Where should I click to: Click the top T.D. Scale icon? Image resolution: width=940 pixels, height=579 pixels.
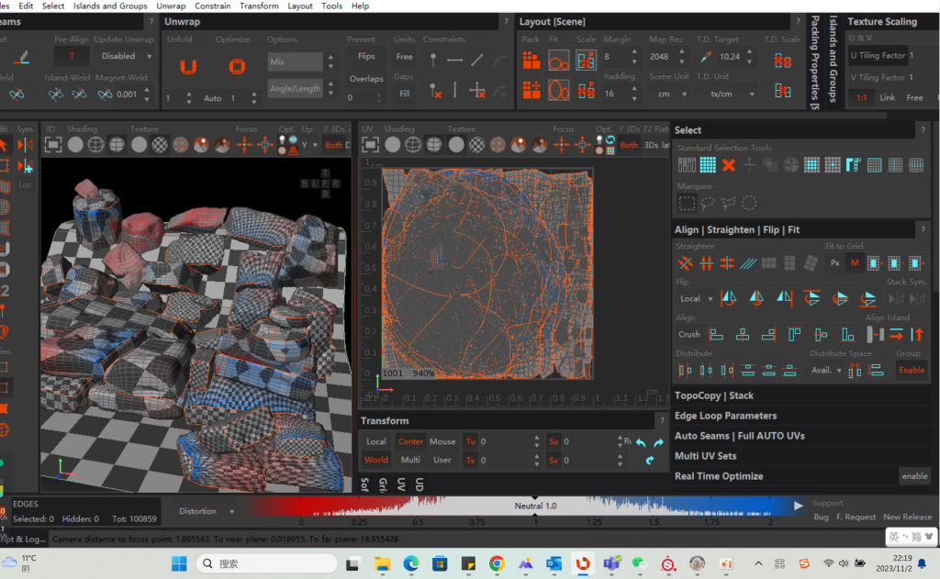pyautogui.click(x=782, y=61)
